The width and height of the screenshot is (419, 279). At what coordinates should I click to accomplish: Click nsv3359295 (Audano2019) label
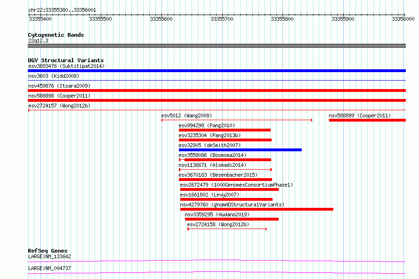(217, 214)
